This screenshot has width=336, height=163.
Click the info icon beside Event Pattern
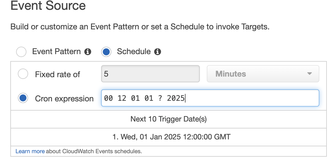pyautogui.click(x=88, y=52)
